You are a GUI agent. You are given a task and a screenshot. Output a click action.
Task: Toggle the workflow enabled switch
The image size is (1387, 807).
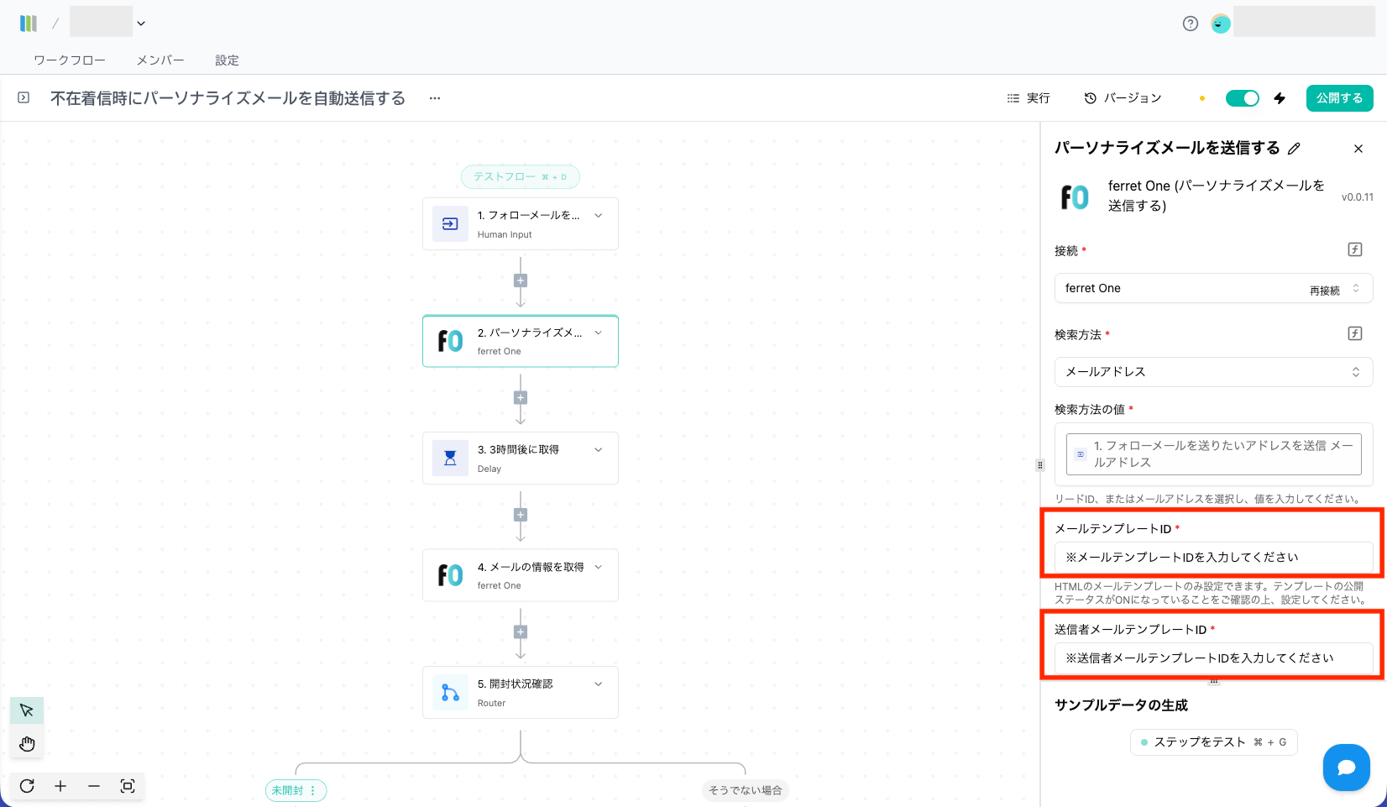click(x=1243, y=98)
